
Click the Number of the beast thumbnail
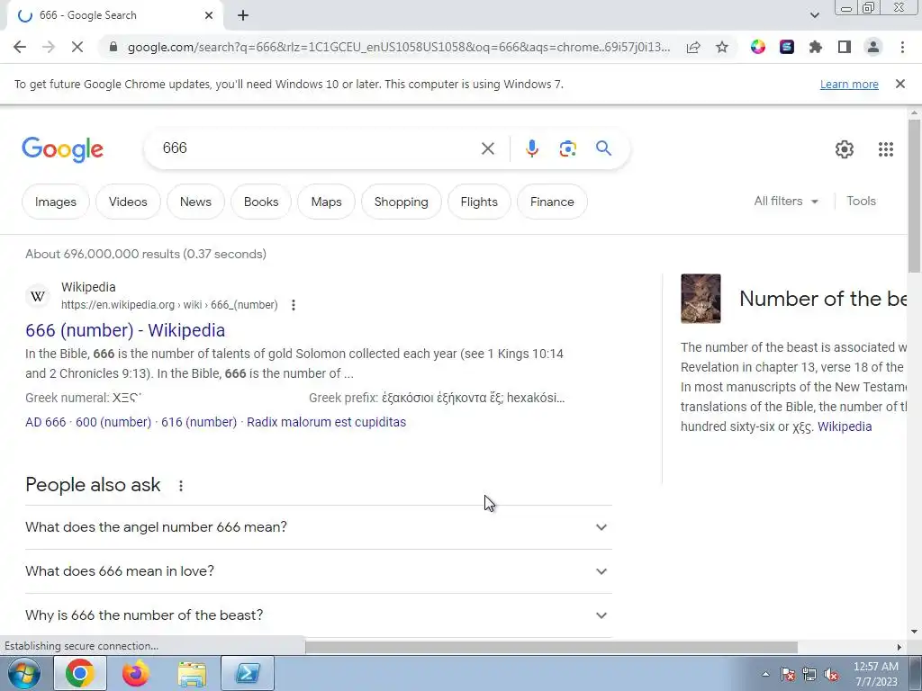701,299
